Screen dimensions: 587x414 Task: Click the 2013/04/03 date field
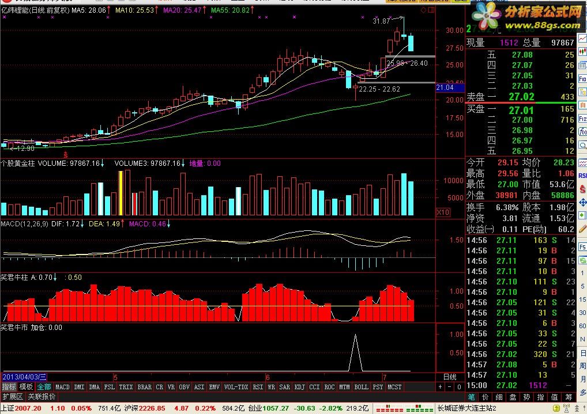coord(24,377)
